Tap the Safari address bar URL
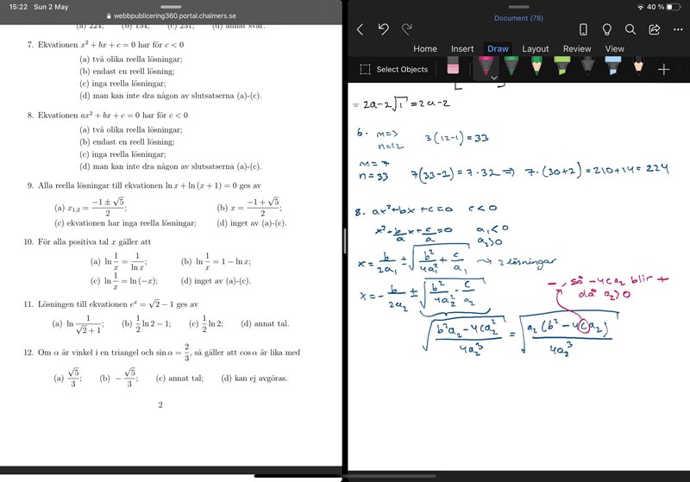The image size is (690, 482). point(172,16)
